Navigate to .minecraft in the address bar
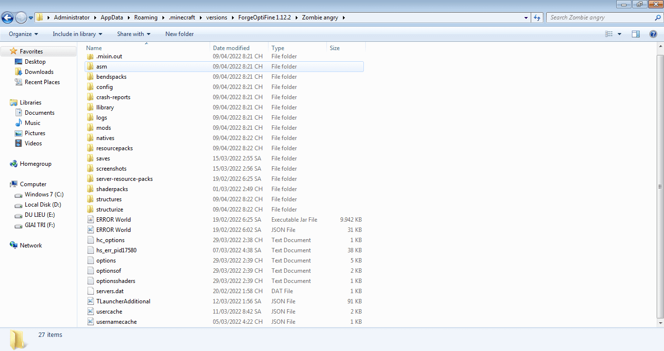Image resolution: width=664 pixels, height=351 pixels. [x=182, y=18]
